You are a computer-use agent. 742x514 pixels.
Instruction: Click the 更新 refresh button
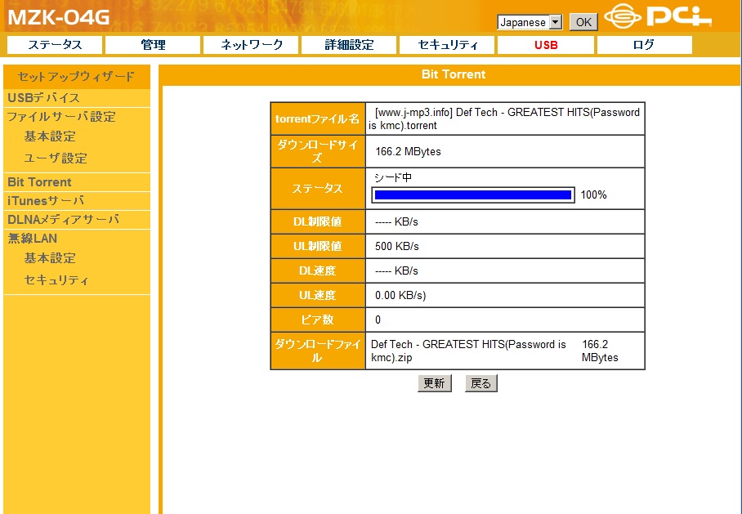(x=435, y=383)
